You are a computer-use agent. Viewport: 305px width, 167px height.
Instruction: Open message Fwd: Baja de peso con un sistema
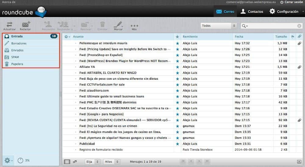tap(119, 79)
